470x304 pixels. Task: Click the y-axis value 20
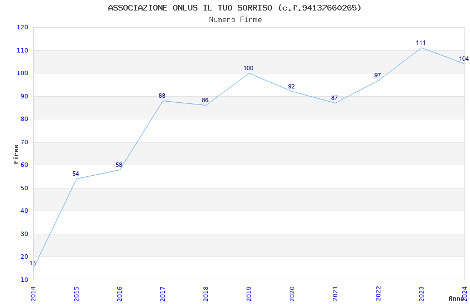point(24,256)
